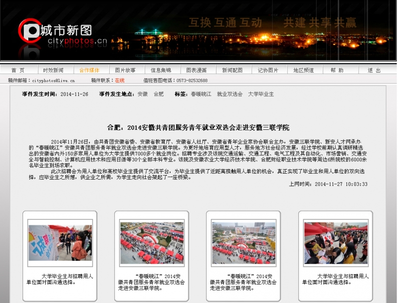This screenshot has width=398, height=303.
Task: Go to the 时效新闻 tab
Action: coord(53,70)
